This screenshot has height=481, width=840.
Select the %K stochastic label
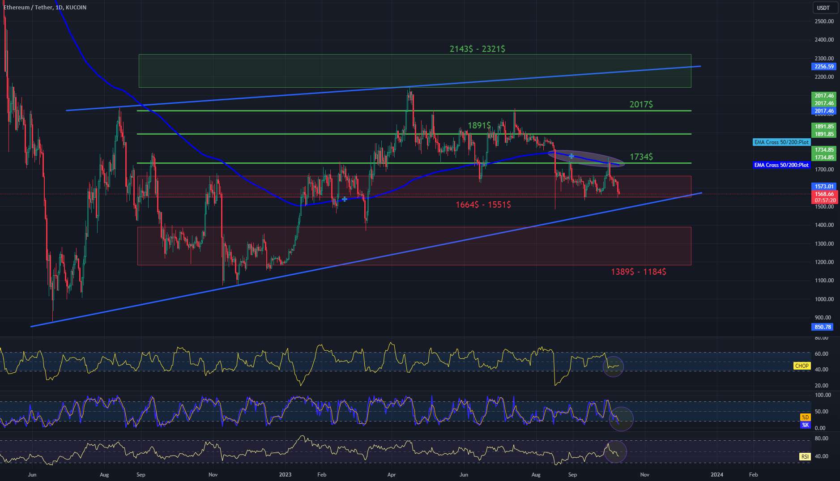pos(805,425)
